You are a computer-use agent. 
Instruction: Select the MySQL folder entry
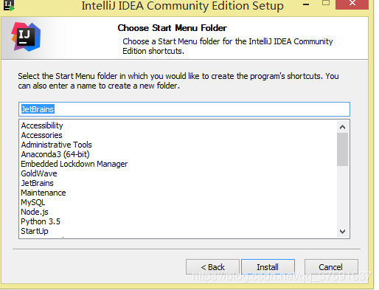click(x=33, y=202)
